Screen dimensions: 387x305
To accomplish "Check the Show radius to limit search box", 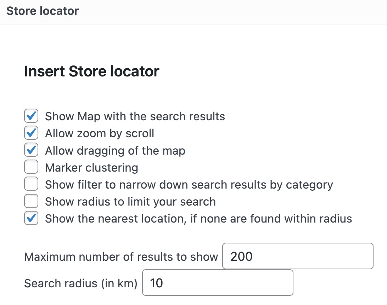I will coord(31,202).
